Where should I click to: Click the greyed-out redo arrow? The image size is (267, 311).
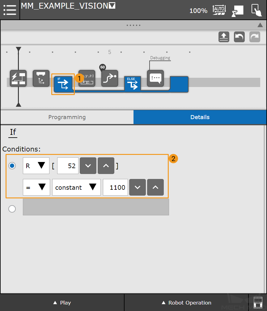255,37
